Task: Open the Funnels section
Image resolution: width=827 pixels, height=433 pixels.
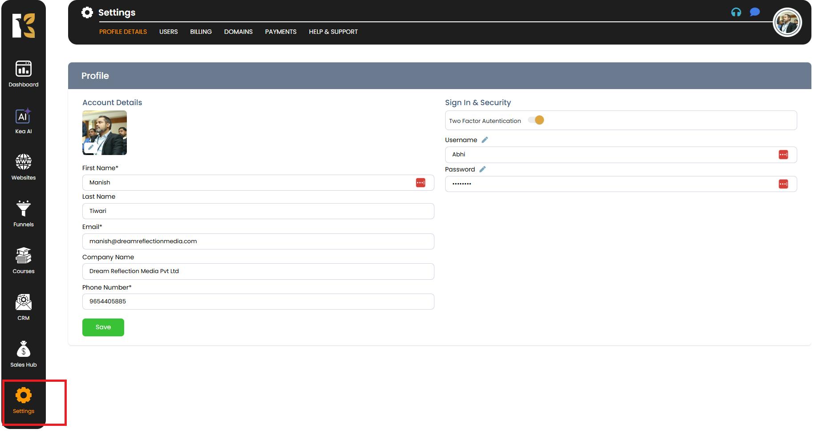Action: pos(23,214)
